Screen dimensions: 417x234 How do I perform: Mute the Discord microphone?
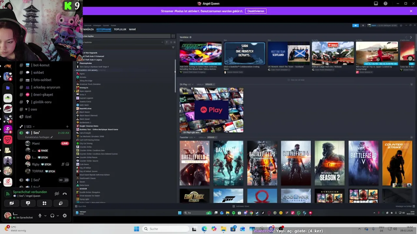tap(40, 215)
